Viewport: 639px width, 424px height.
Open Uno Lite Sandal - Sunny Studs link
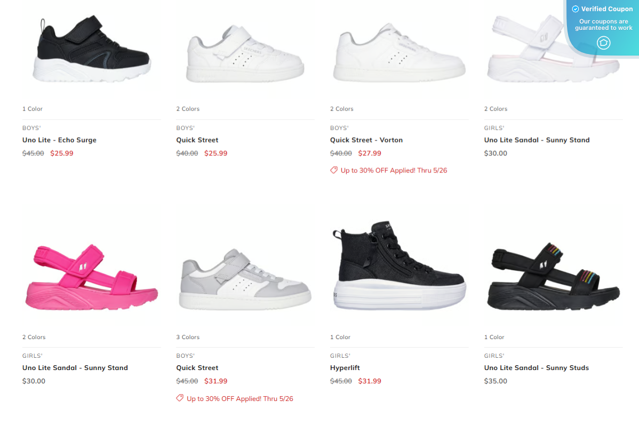[x=536, y=368]
